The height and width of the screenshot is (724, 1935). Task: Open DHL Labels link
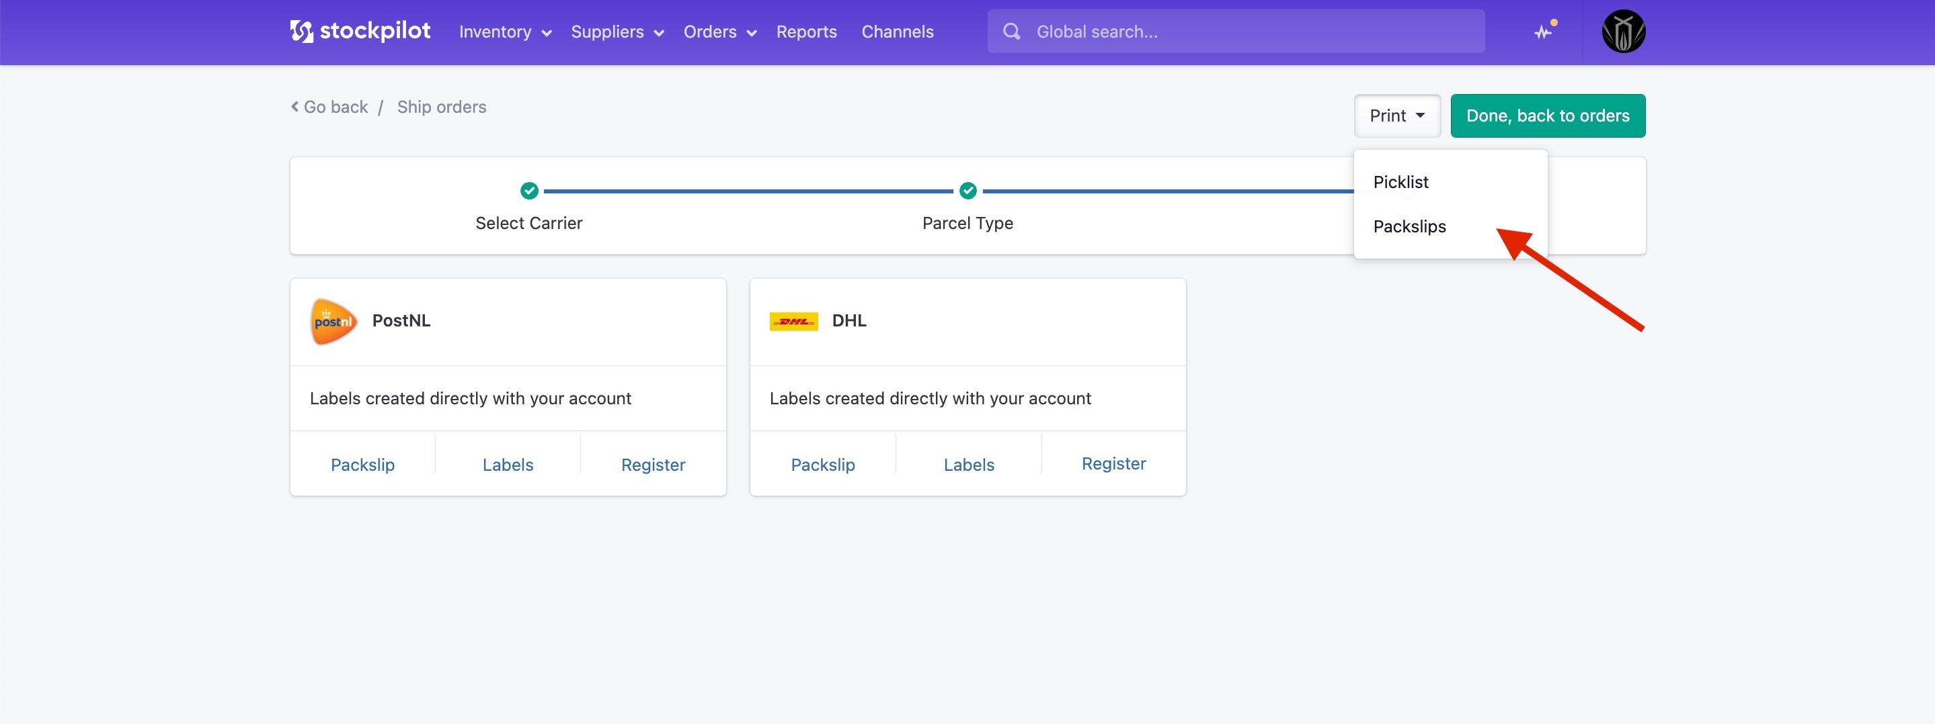(x=968, y=464)
